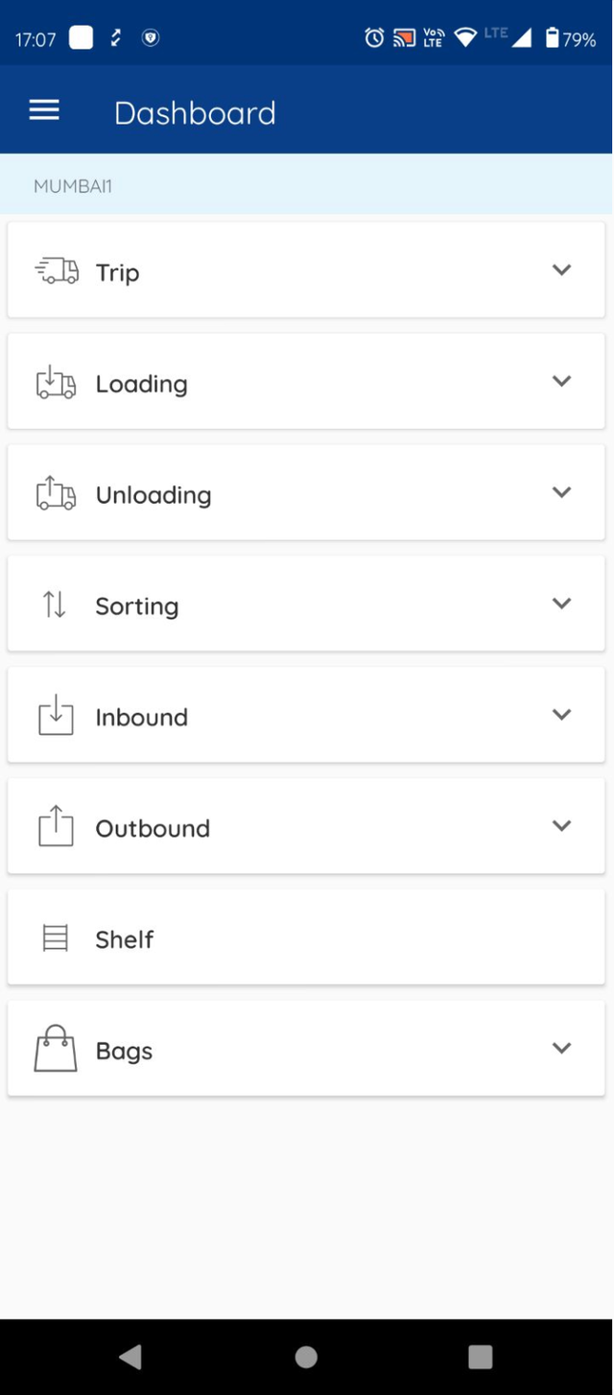Tap the Shelf rack icon
614x1395 pixels.
[x=56, y=938]
